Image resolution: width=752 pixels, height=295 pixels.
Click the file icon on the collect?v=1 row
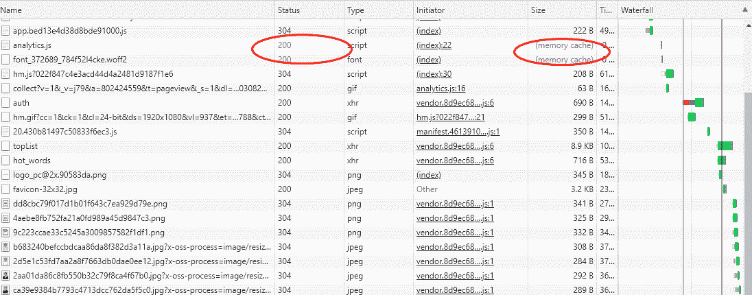(x=5, y=88)
